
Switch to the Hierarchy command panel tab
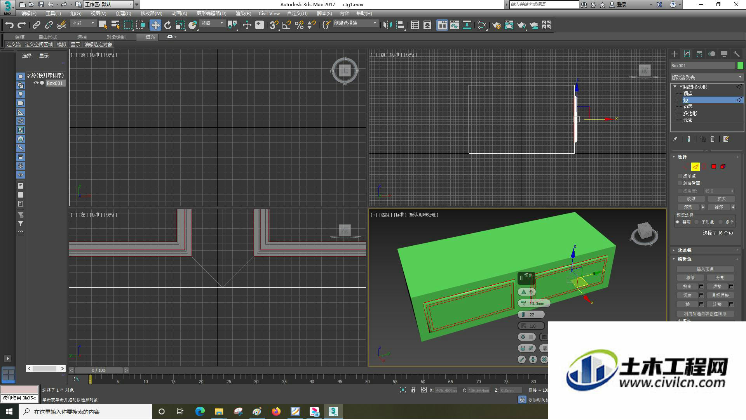[x=699, y=54]
